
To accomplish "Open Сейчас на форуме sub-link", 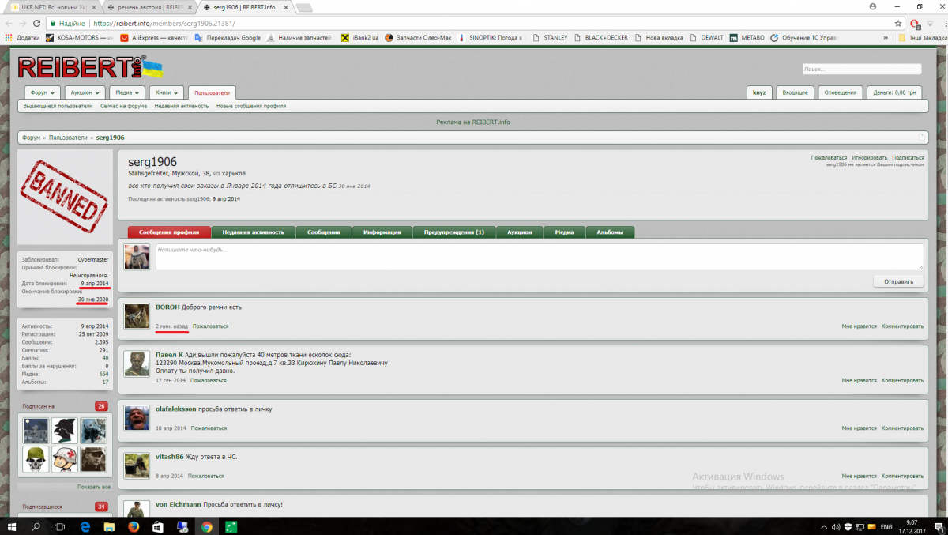I will (123, 106).
